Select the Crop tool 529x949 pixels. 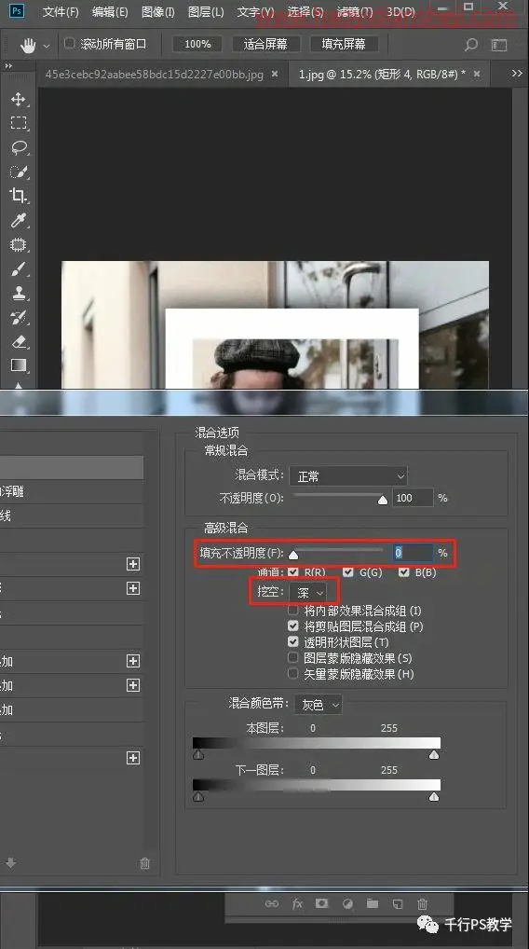[x=18, y=196]
